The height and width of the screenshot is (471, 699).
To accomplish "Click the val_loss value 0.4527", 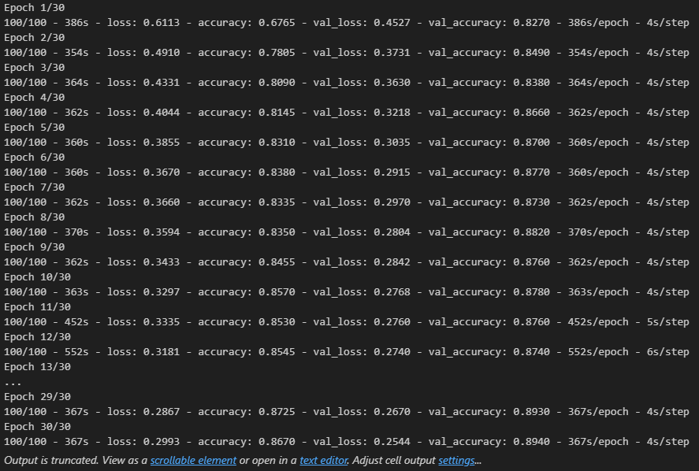I will point(392,22).
